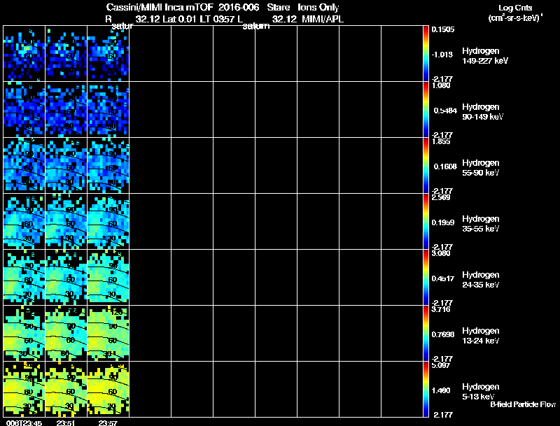Click the Hydrogen 24-35 keV label
This screenshot has width=560, height=426.
(481, 280)
